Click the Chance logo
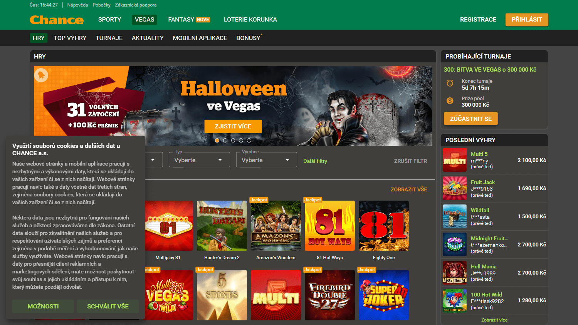The width and height of the screenshot is (578, 325). tap(57, 20)
